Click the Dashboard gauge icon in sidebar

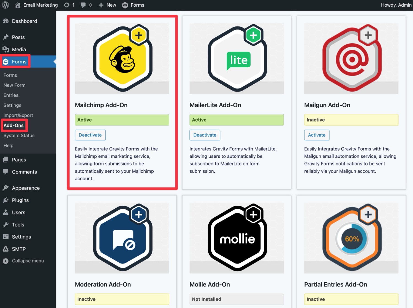coord(6,21)
